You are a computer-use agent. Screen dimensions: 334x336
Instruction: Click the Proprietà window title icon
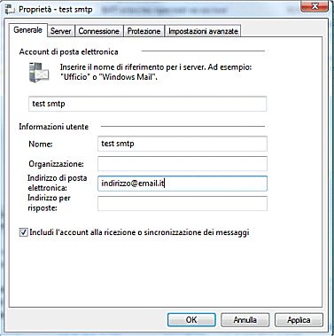pyautogui.click(x=10, y=10)
